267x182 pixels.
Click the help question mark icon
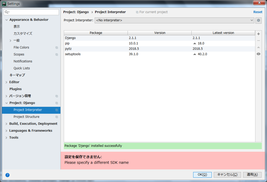8,175
